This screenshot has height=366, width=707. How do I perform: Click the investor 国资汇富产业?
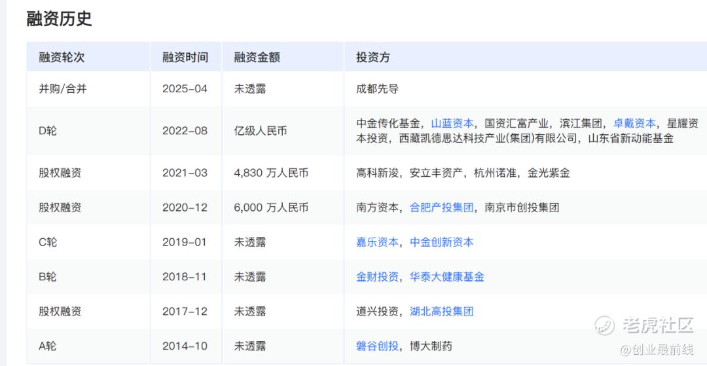tap(517, 124)
